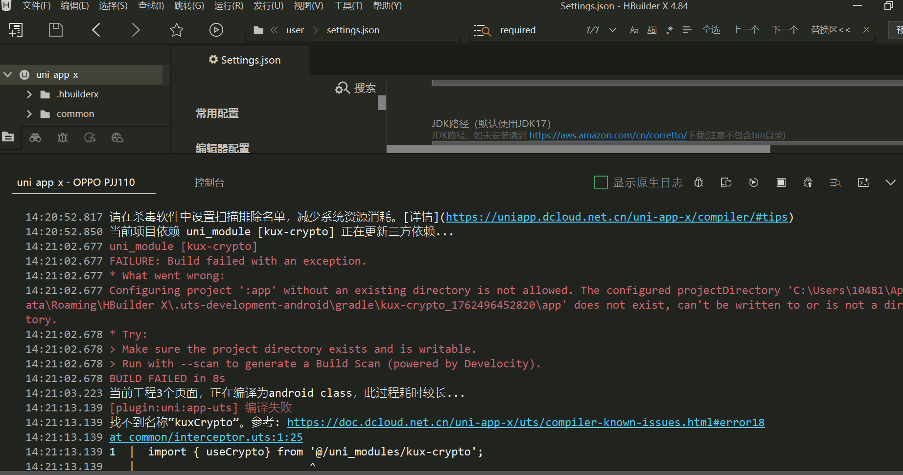
Task: Click the 下一个 find next button
Action: click(785, 30)
